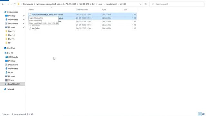This screenshot has width=206, height=116.
Task: Click pin icon beside pinned Pictures
Action: tap(24, 27)
